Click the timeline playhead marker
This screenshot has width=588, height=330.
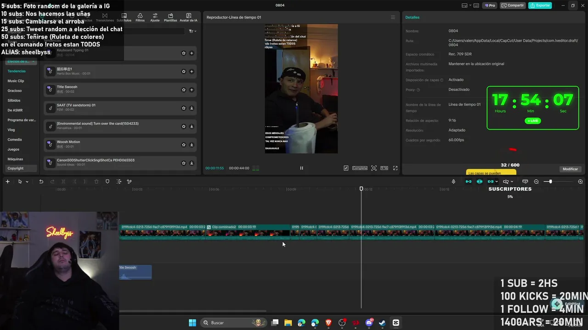point(361,189)
